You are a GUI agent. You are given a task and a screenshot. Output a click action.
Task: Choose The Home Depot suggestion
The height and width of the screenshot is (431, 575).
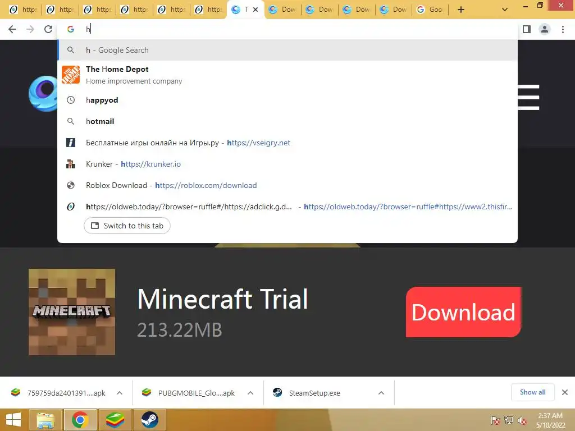(287, 75)
